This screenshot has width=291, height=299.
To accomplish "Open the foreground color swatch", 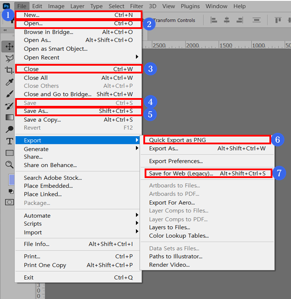I will tap(11, 180).
